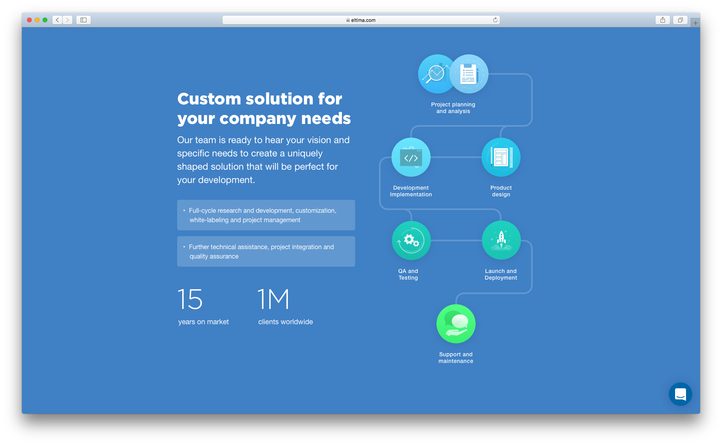Open a new tab with plus button
Image resolution: width=722 pixels, height=445 pixels.
pyautogui.click(x=695, y=23)
